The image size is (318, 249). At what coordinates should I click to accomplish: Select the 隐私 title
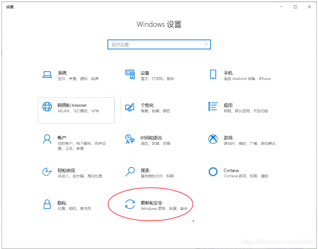click(62, 203)
